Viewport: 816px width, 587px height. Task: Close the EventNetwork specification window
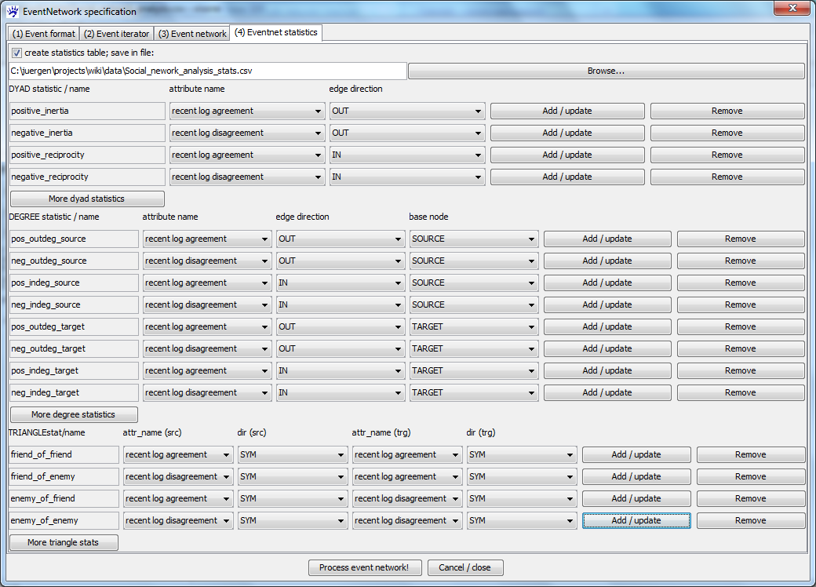(x=792, y=8)
